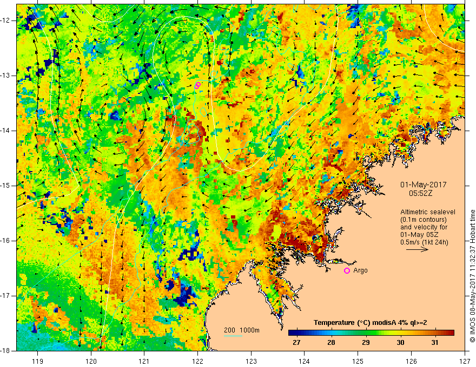Click the dark blue end of temperature colorbar

tap(293, 333)
